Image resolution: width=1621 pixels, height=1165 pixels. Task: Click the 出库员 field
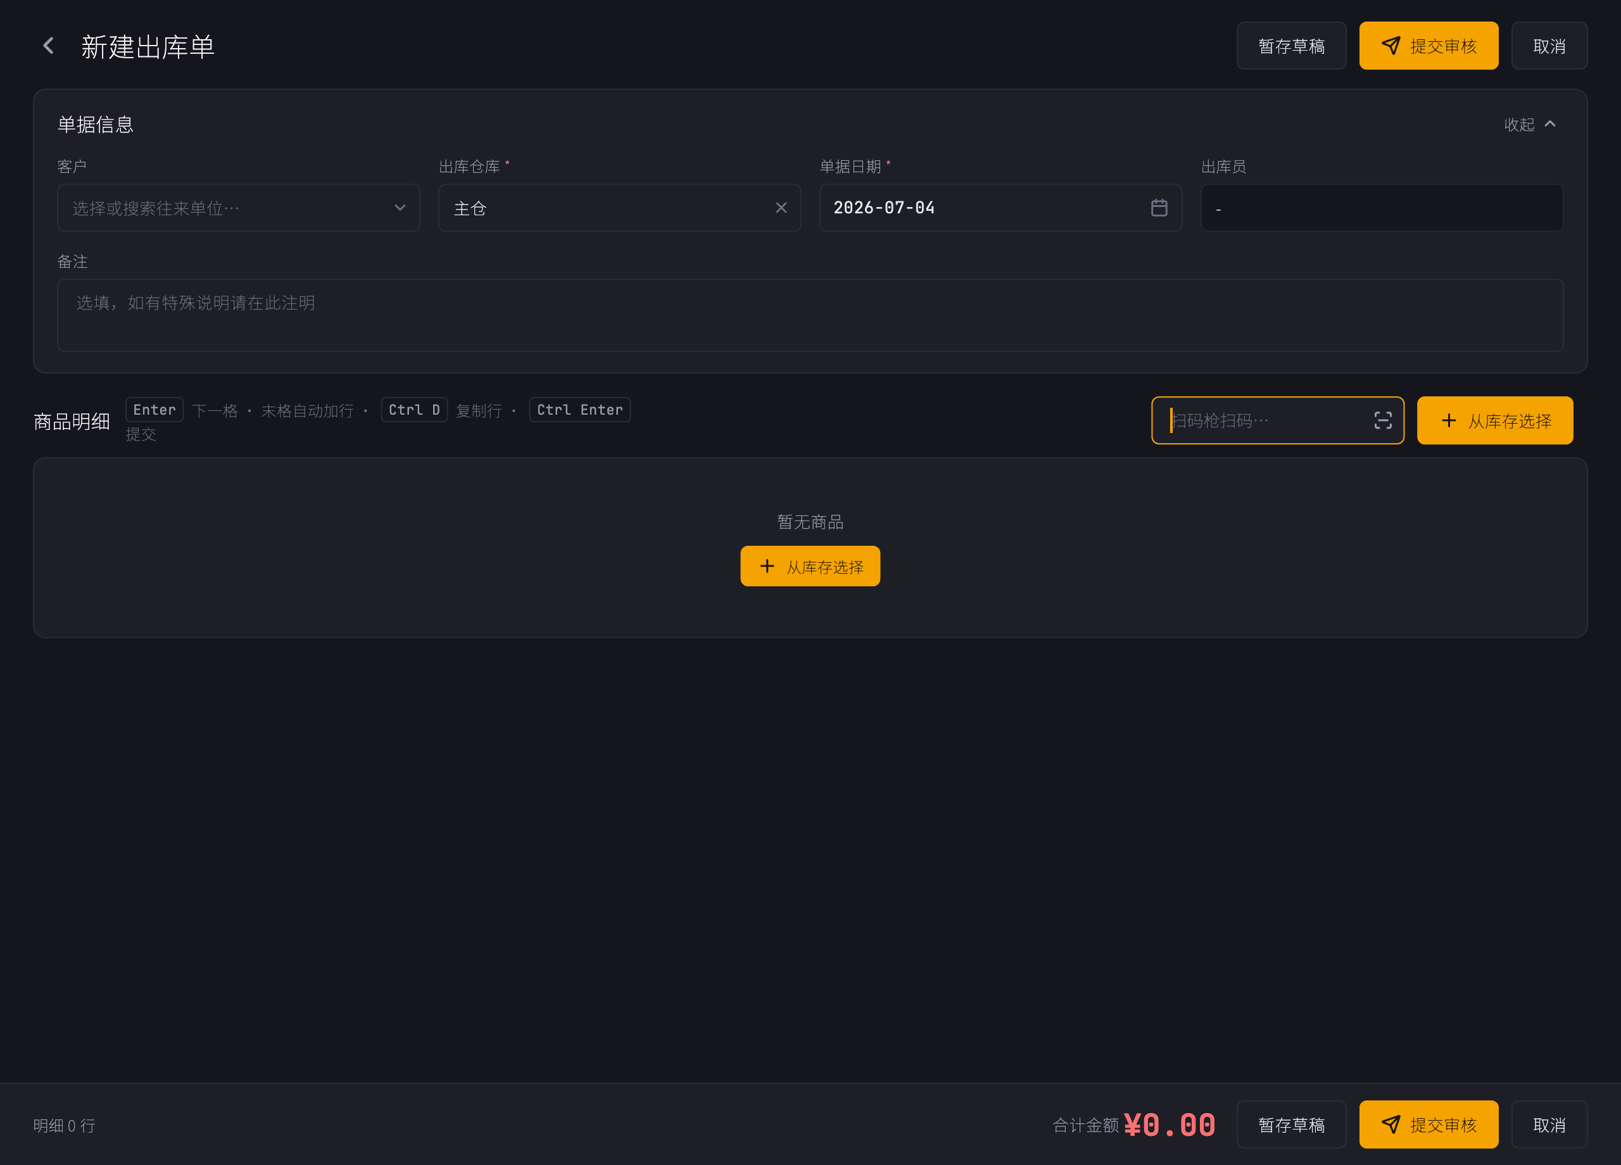coord(1382,208)
